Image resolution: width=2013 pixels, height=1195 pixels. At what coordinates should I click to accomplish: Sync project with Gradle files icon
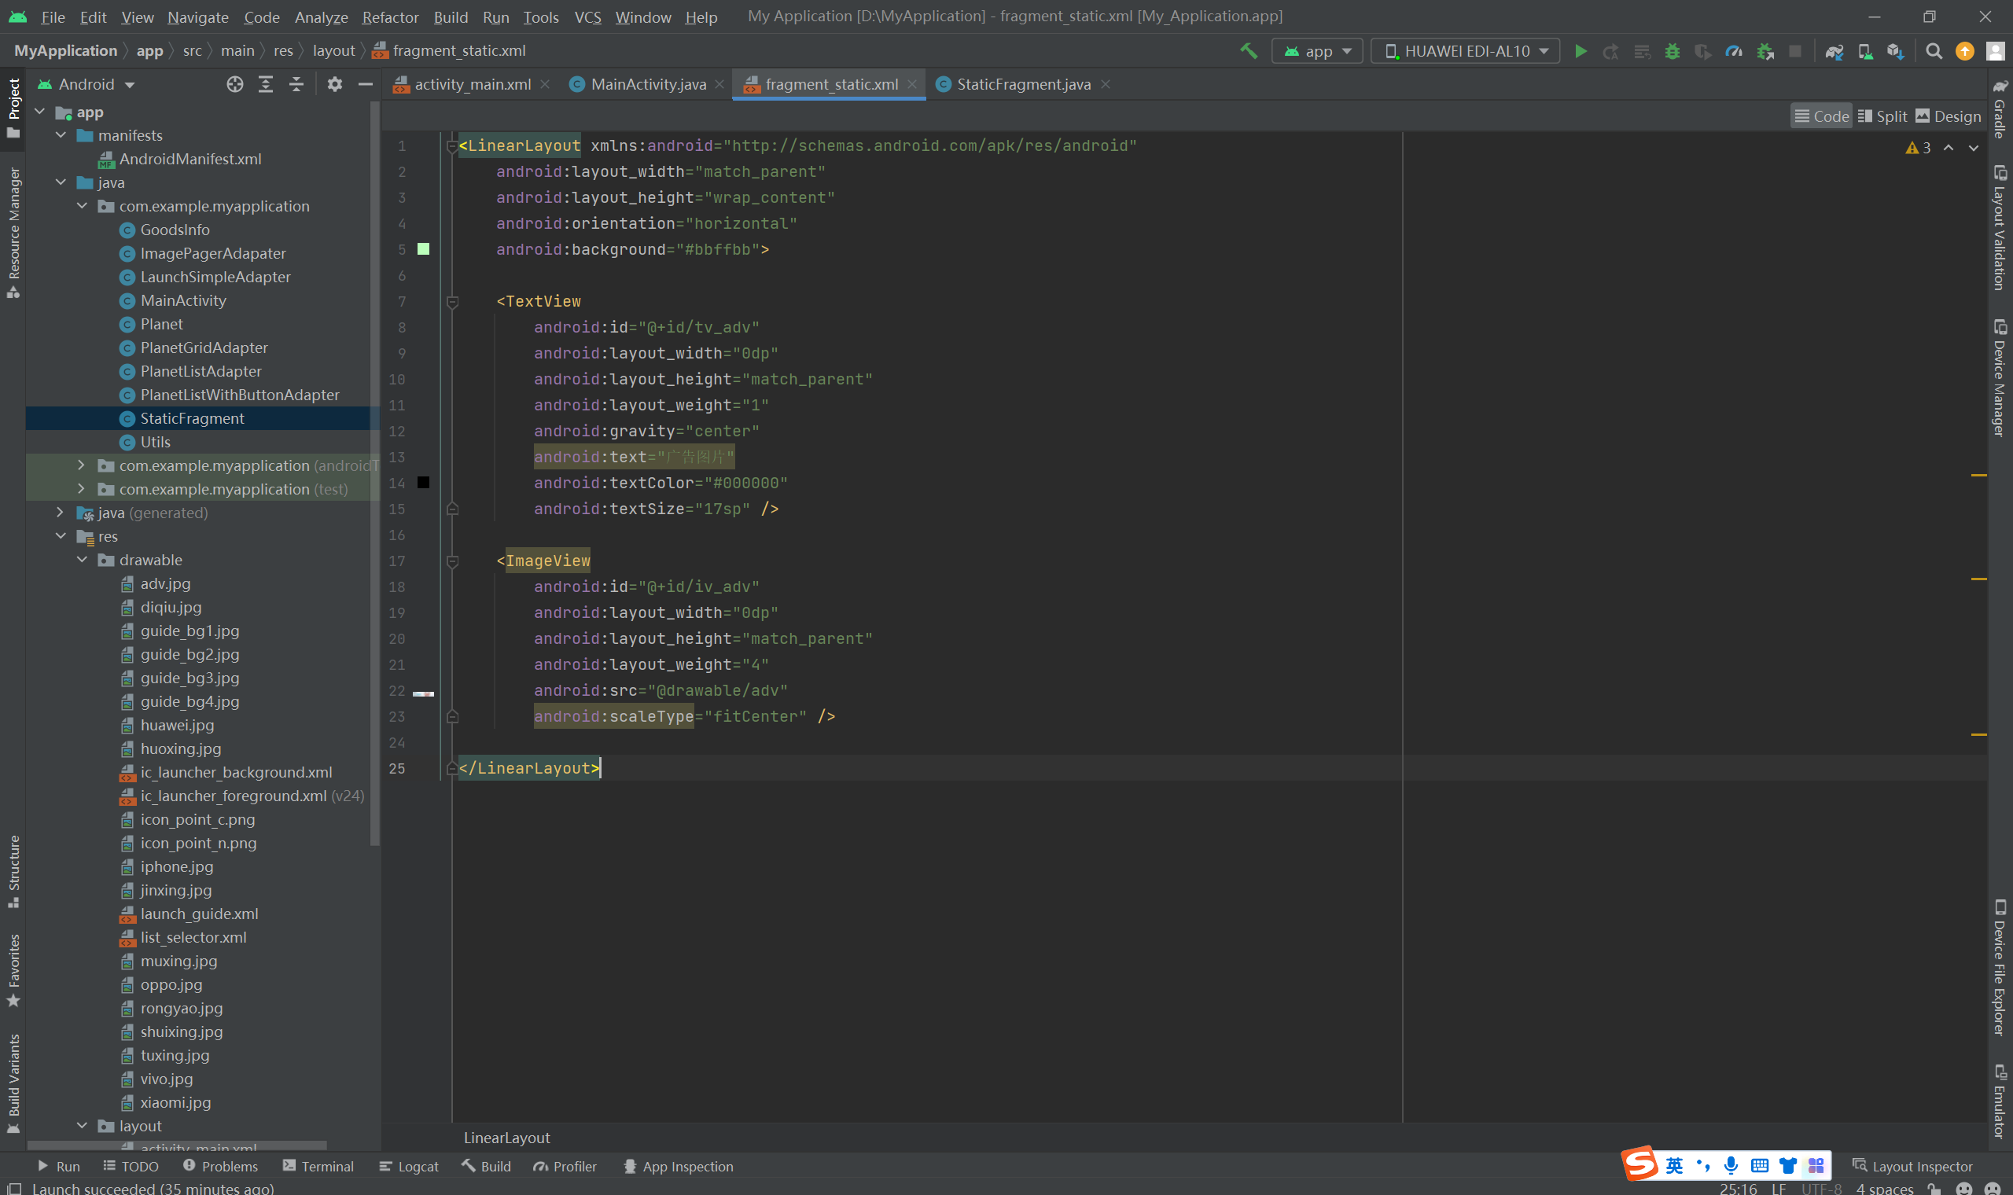pos(1834,51)
